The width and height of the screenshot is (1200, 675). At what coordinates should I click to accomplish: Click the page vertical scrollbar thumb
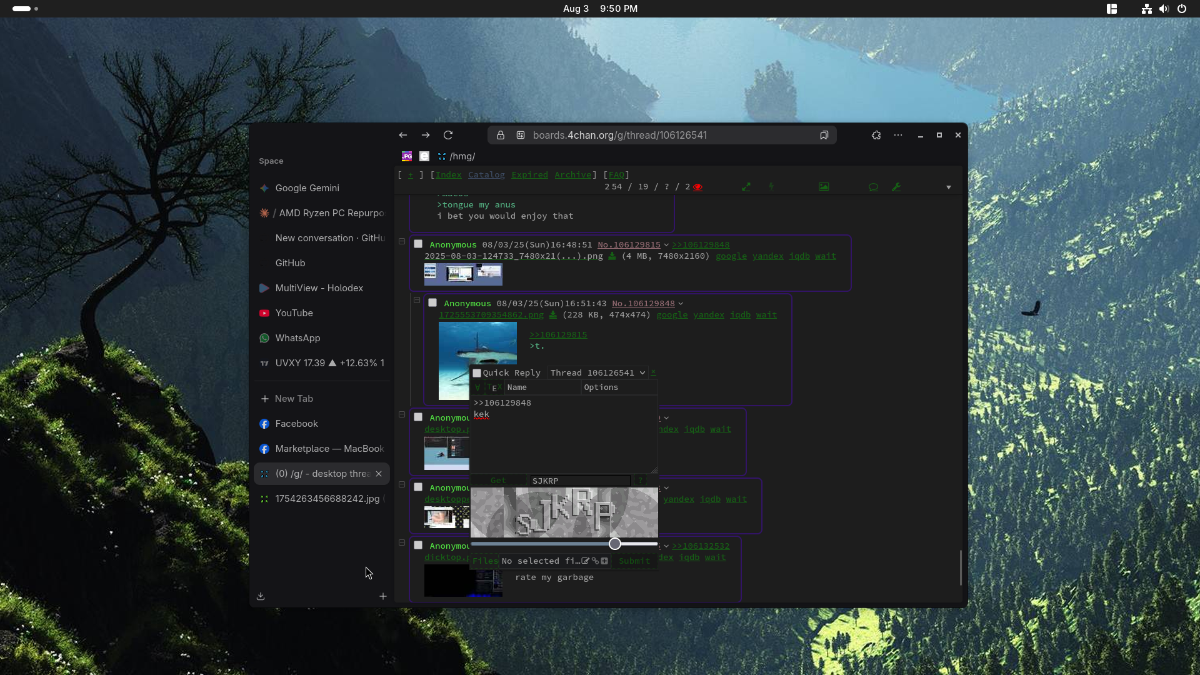click(x=961, y=567)
